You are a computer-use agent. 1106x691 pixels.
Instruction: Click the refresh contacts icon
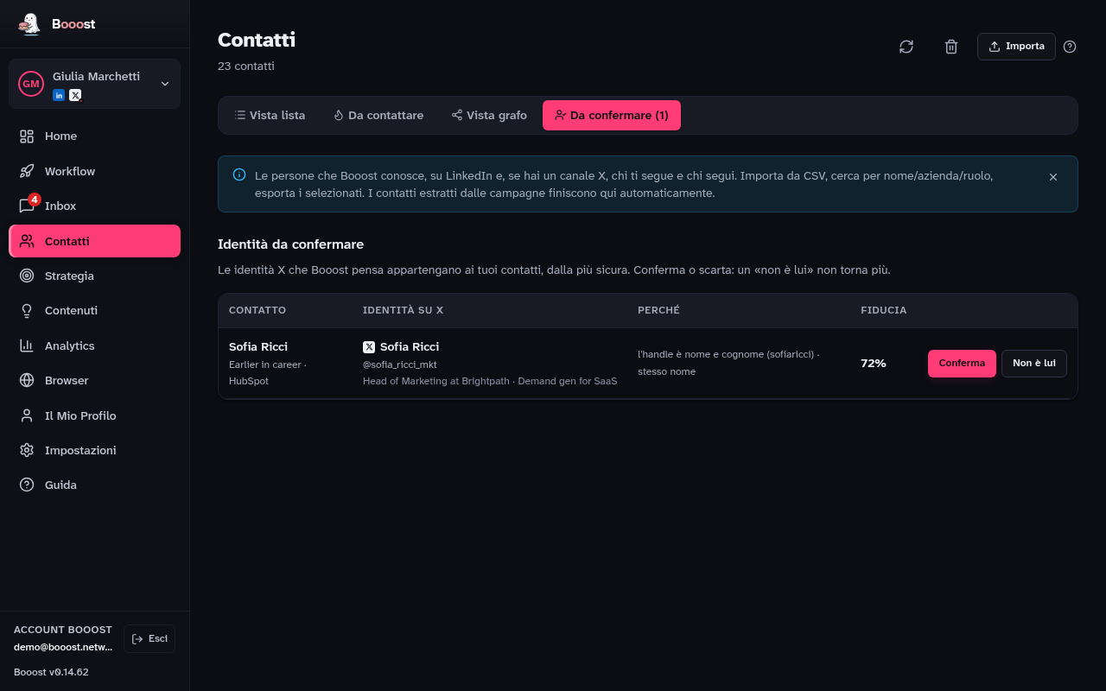pos(906,47)
